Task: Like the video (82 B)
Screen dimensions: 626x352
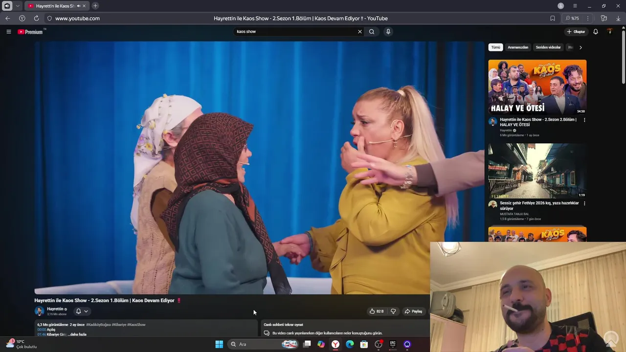Action: tap(376, 311)
